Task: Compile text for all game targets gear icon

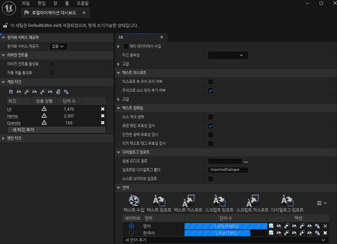Action: click(x=66, y=92)
